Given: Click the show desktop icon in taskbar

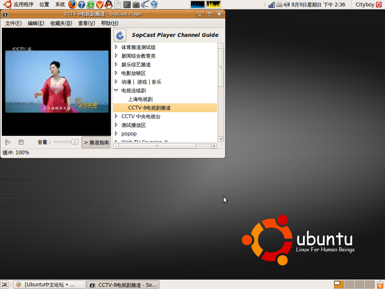Looking at the screenshot, I should [5, 284].
